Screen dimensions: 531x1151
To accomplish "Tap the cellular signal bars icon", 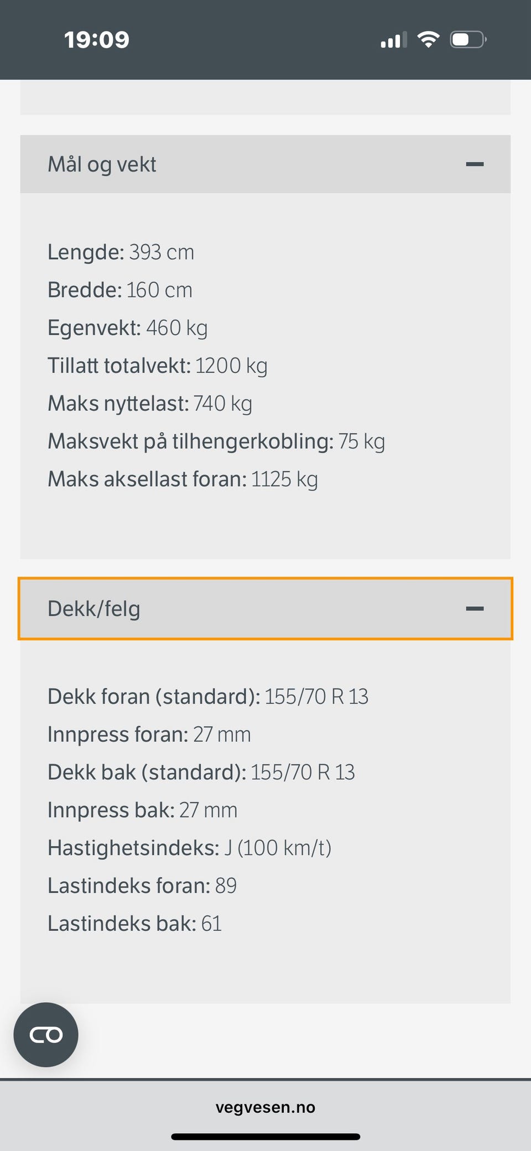I will 393,40.
